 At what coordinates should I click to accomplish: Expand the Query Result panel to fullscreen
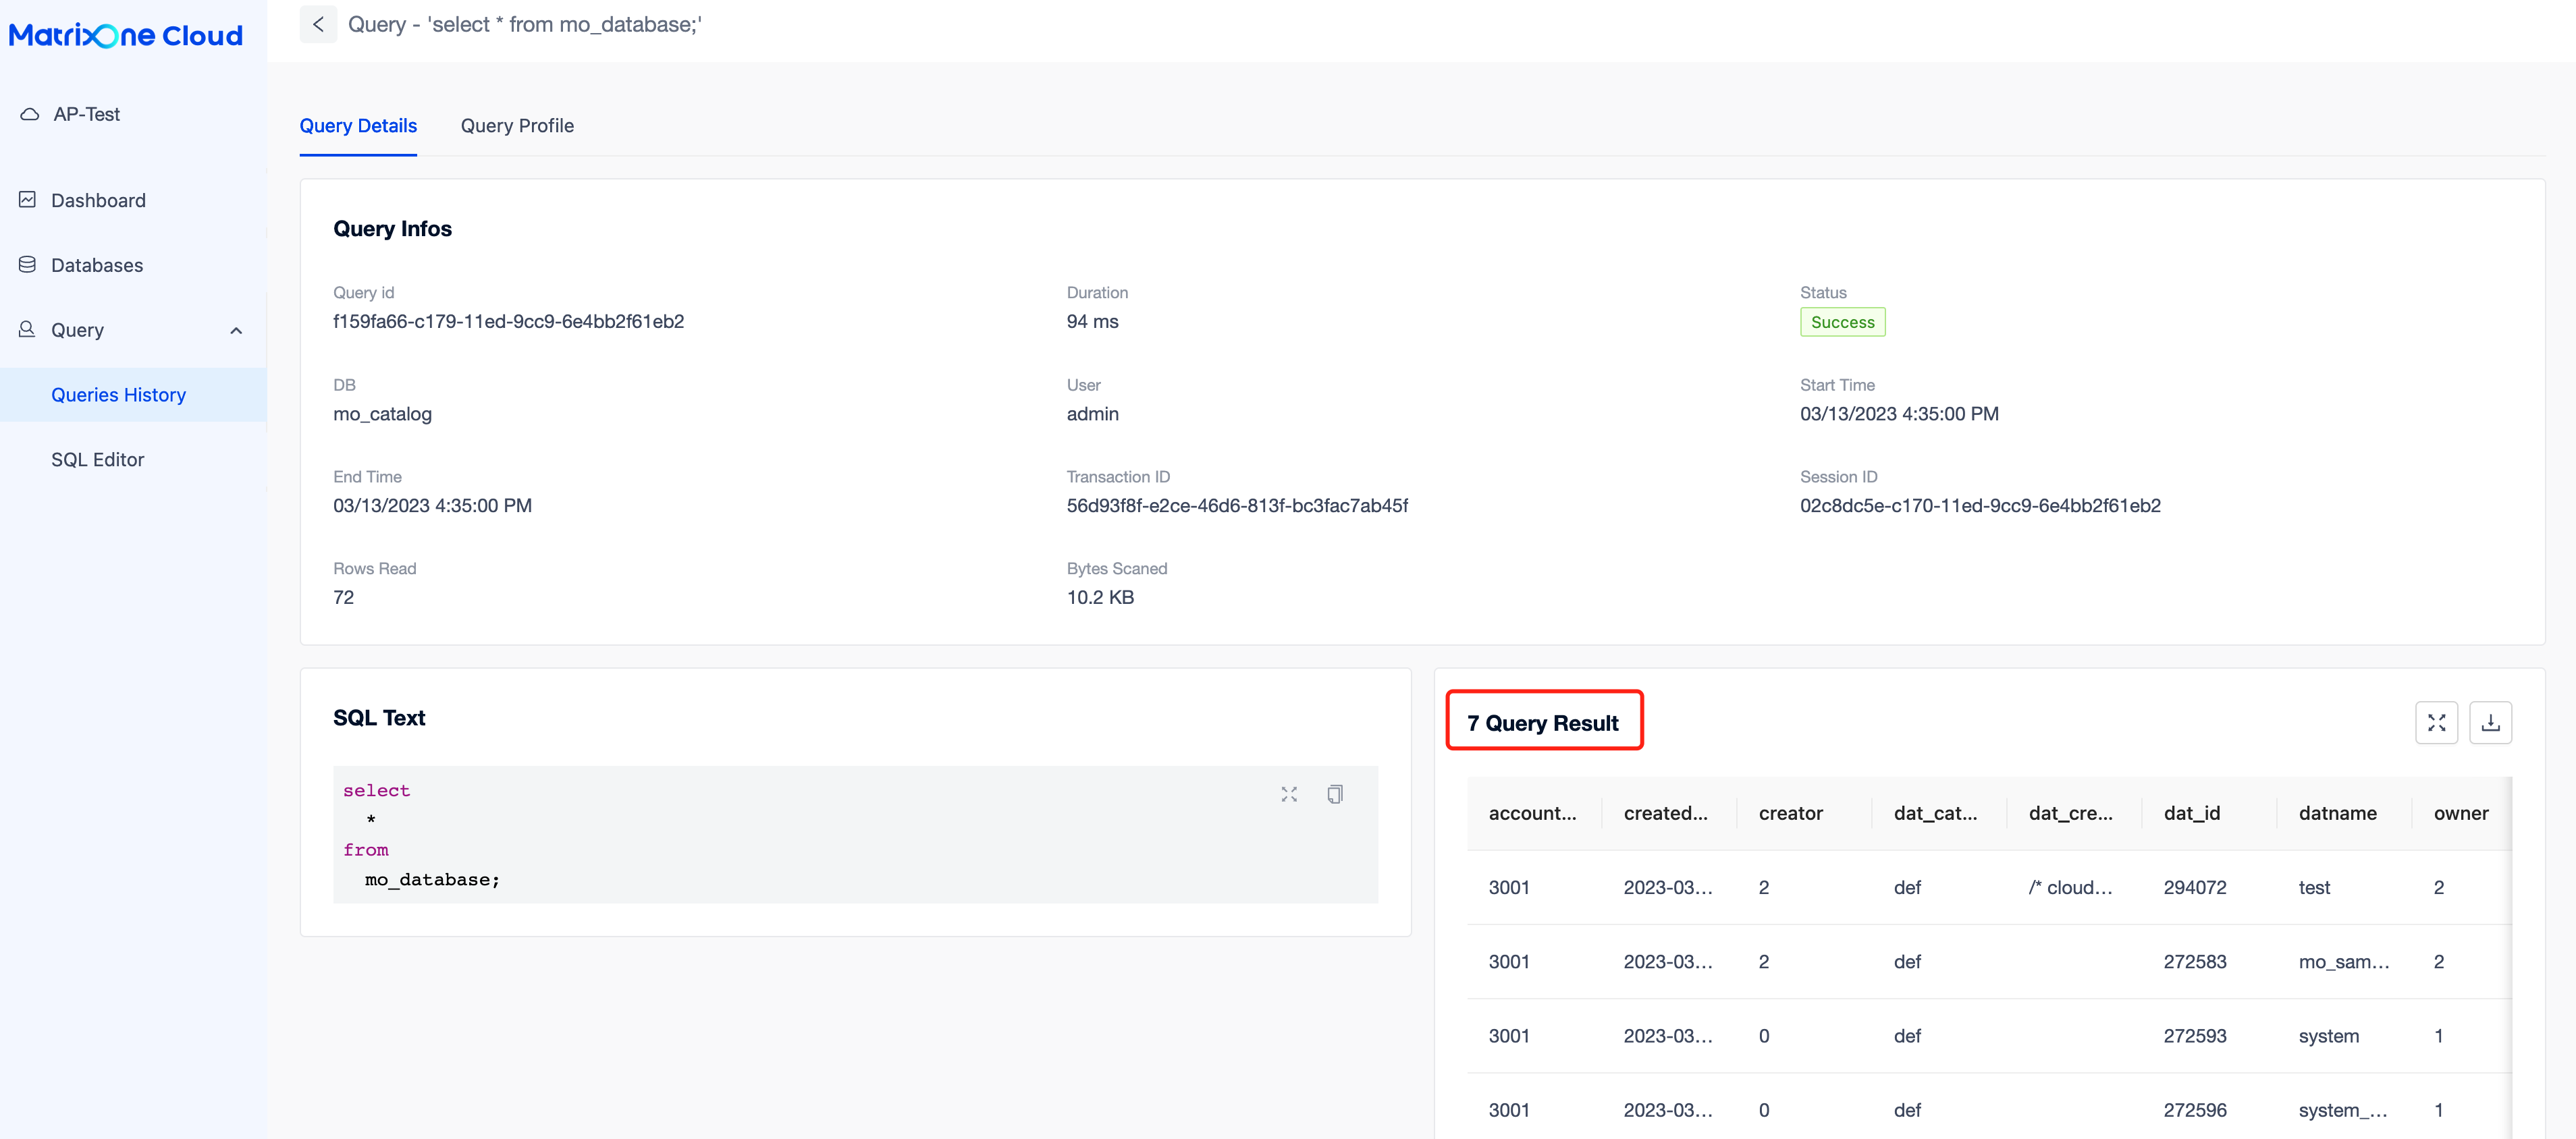tap(2437, 722)
